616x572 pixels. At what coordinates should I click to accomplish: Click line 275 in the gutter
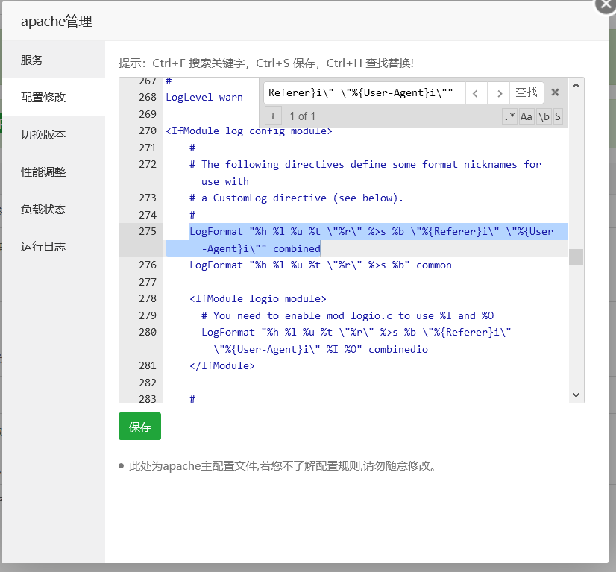147,231
